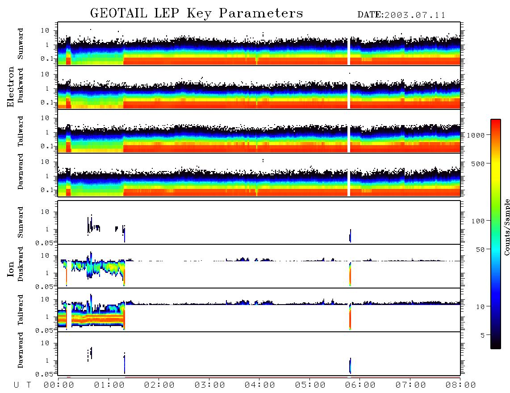
Task: Click the Electron Duskward panel label
Action: [21, 85]
